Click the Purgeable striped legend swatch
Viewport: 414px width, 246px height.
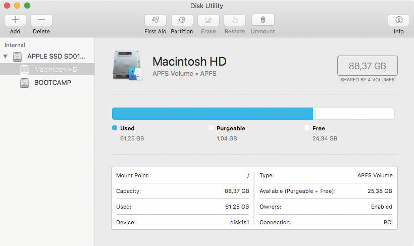[211, 128]
